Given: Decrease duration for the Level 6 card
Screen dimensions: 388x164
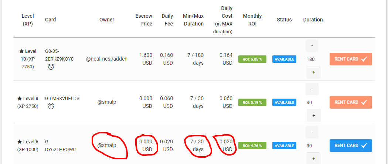Looking at the screenshot, I should [312, 132].
